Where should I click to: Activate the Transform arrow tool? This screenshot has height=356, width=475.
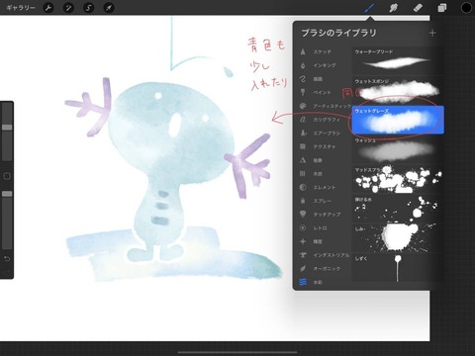click(x=109, y=7)
